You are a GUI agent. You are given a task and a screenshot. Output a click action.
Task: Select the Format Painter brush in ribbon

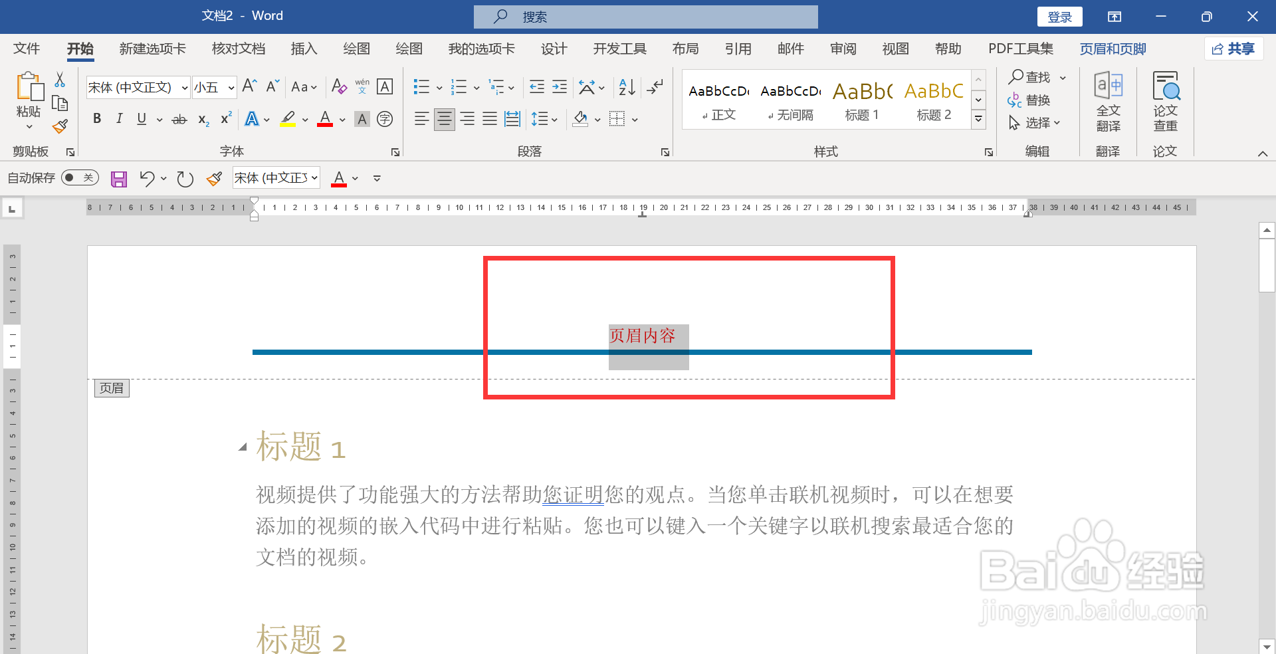click(60, 126)
